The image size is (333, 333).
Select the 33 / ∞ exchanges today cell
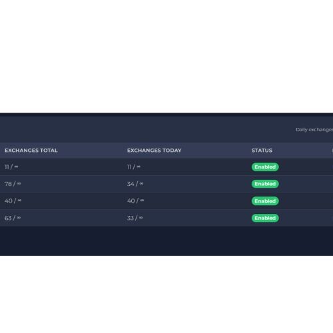135,218
